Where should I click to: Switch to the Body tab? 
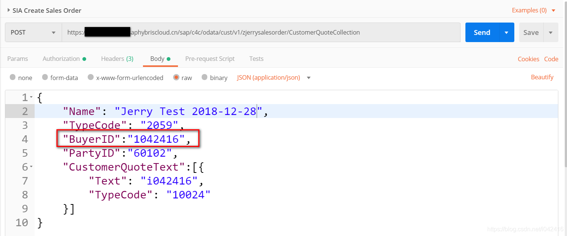(x=160, y=59)
